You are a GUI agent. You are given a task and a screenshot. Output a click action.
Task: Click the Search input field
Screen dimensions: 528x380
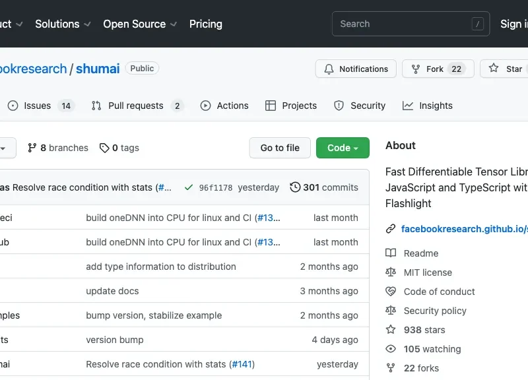tap(411, 24)
